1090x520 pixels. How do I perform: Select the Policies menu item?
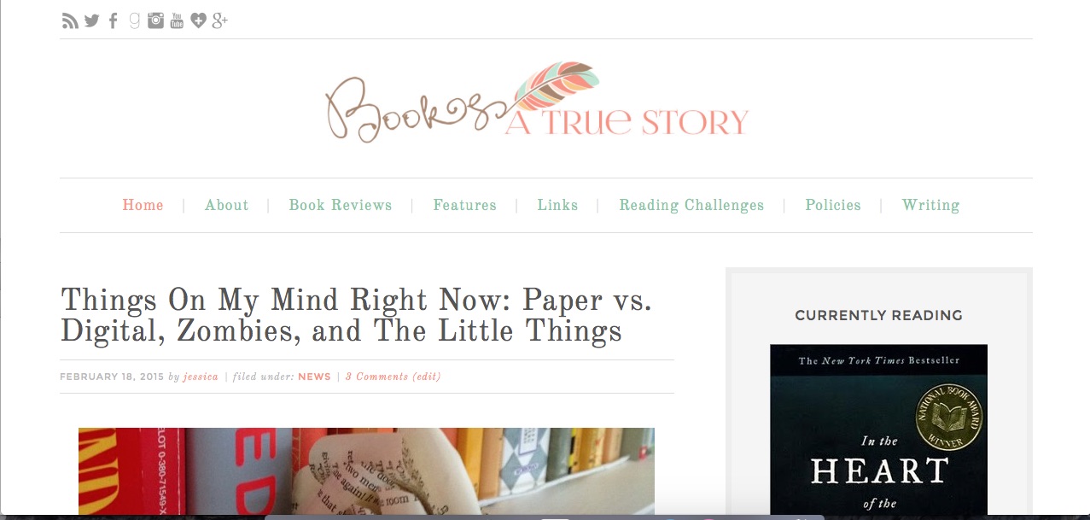(x=833, y=205)
